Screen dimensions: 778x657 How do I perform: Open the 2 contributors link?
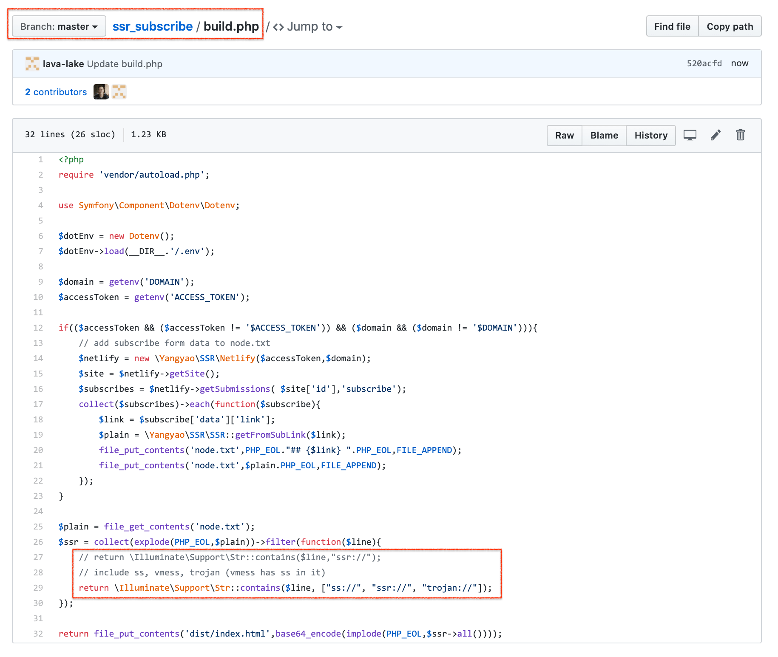point(56,92)
